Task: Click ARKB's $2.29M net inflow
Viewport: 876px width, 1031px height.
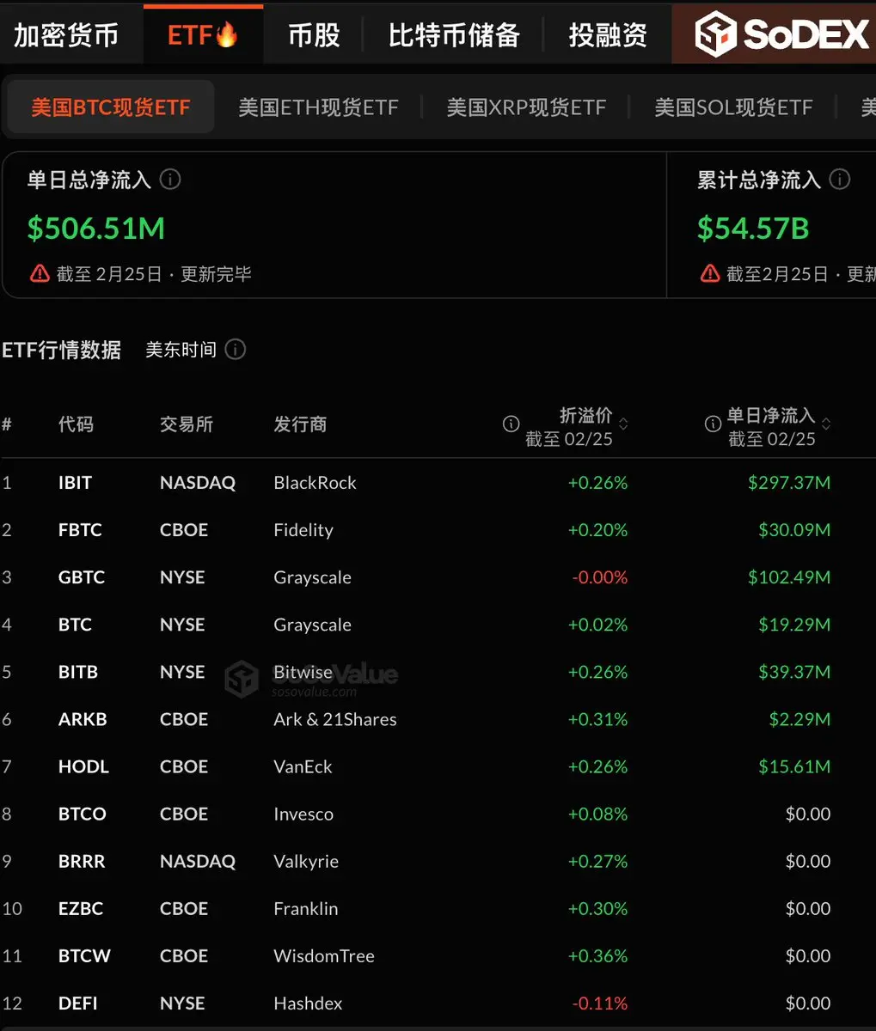Action: pos(799,719)
